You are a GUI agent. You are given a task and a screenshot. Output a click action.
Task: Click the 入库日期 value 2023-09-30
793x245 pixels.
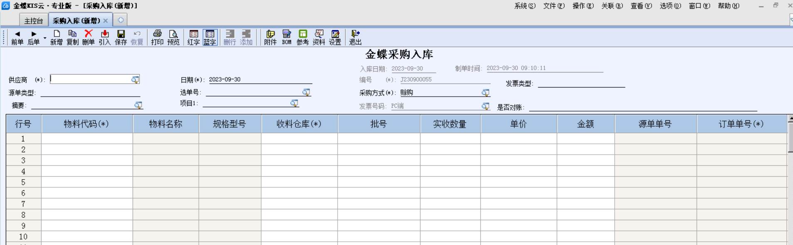point(407,68)
